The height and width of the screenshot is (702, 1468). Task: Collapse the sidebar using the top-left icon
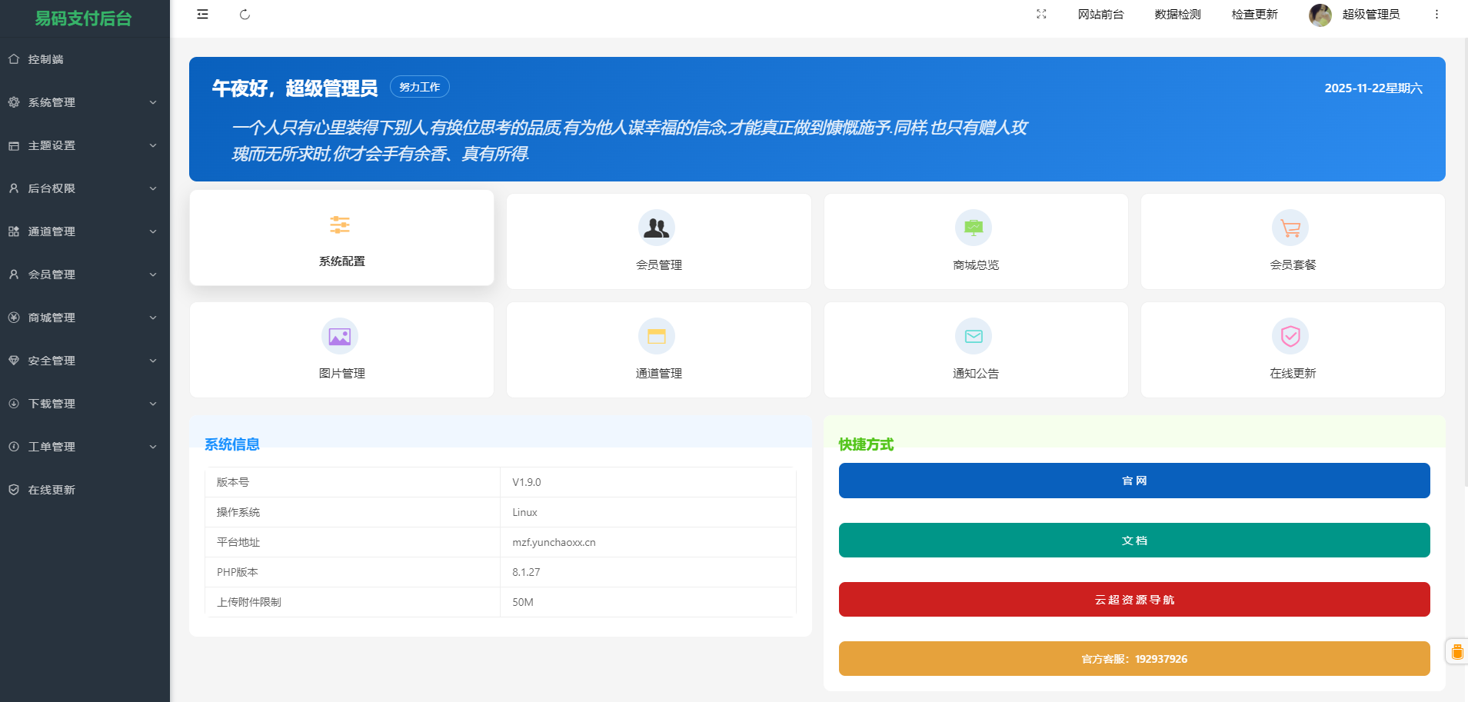[x=202, y=14]
